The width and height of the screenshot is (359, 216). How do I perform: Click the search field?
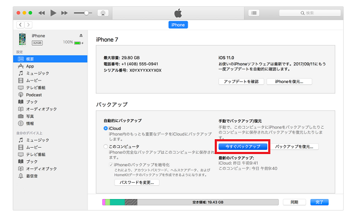tap(310, 13)
